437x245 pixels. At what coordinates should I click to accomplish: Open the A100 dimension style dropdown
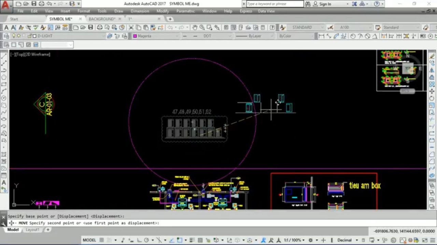354,28
